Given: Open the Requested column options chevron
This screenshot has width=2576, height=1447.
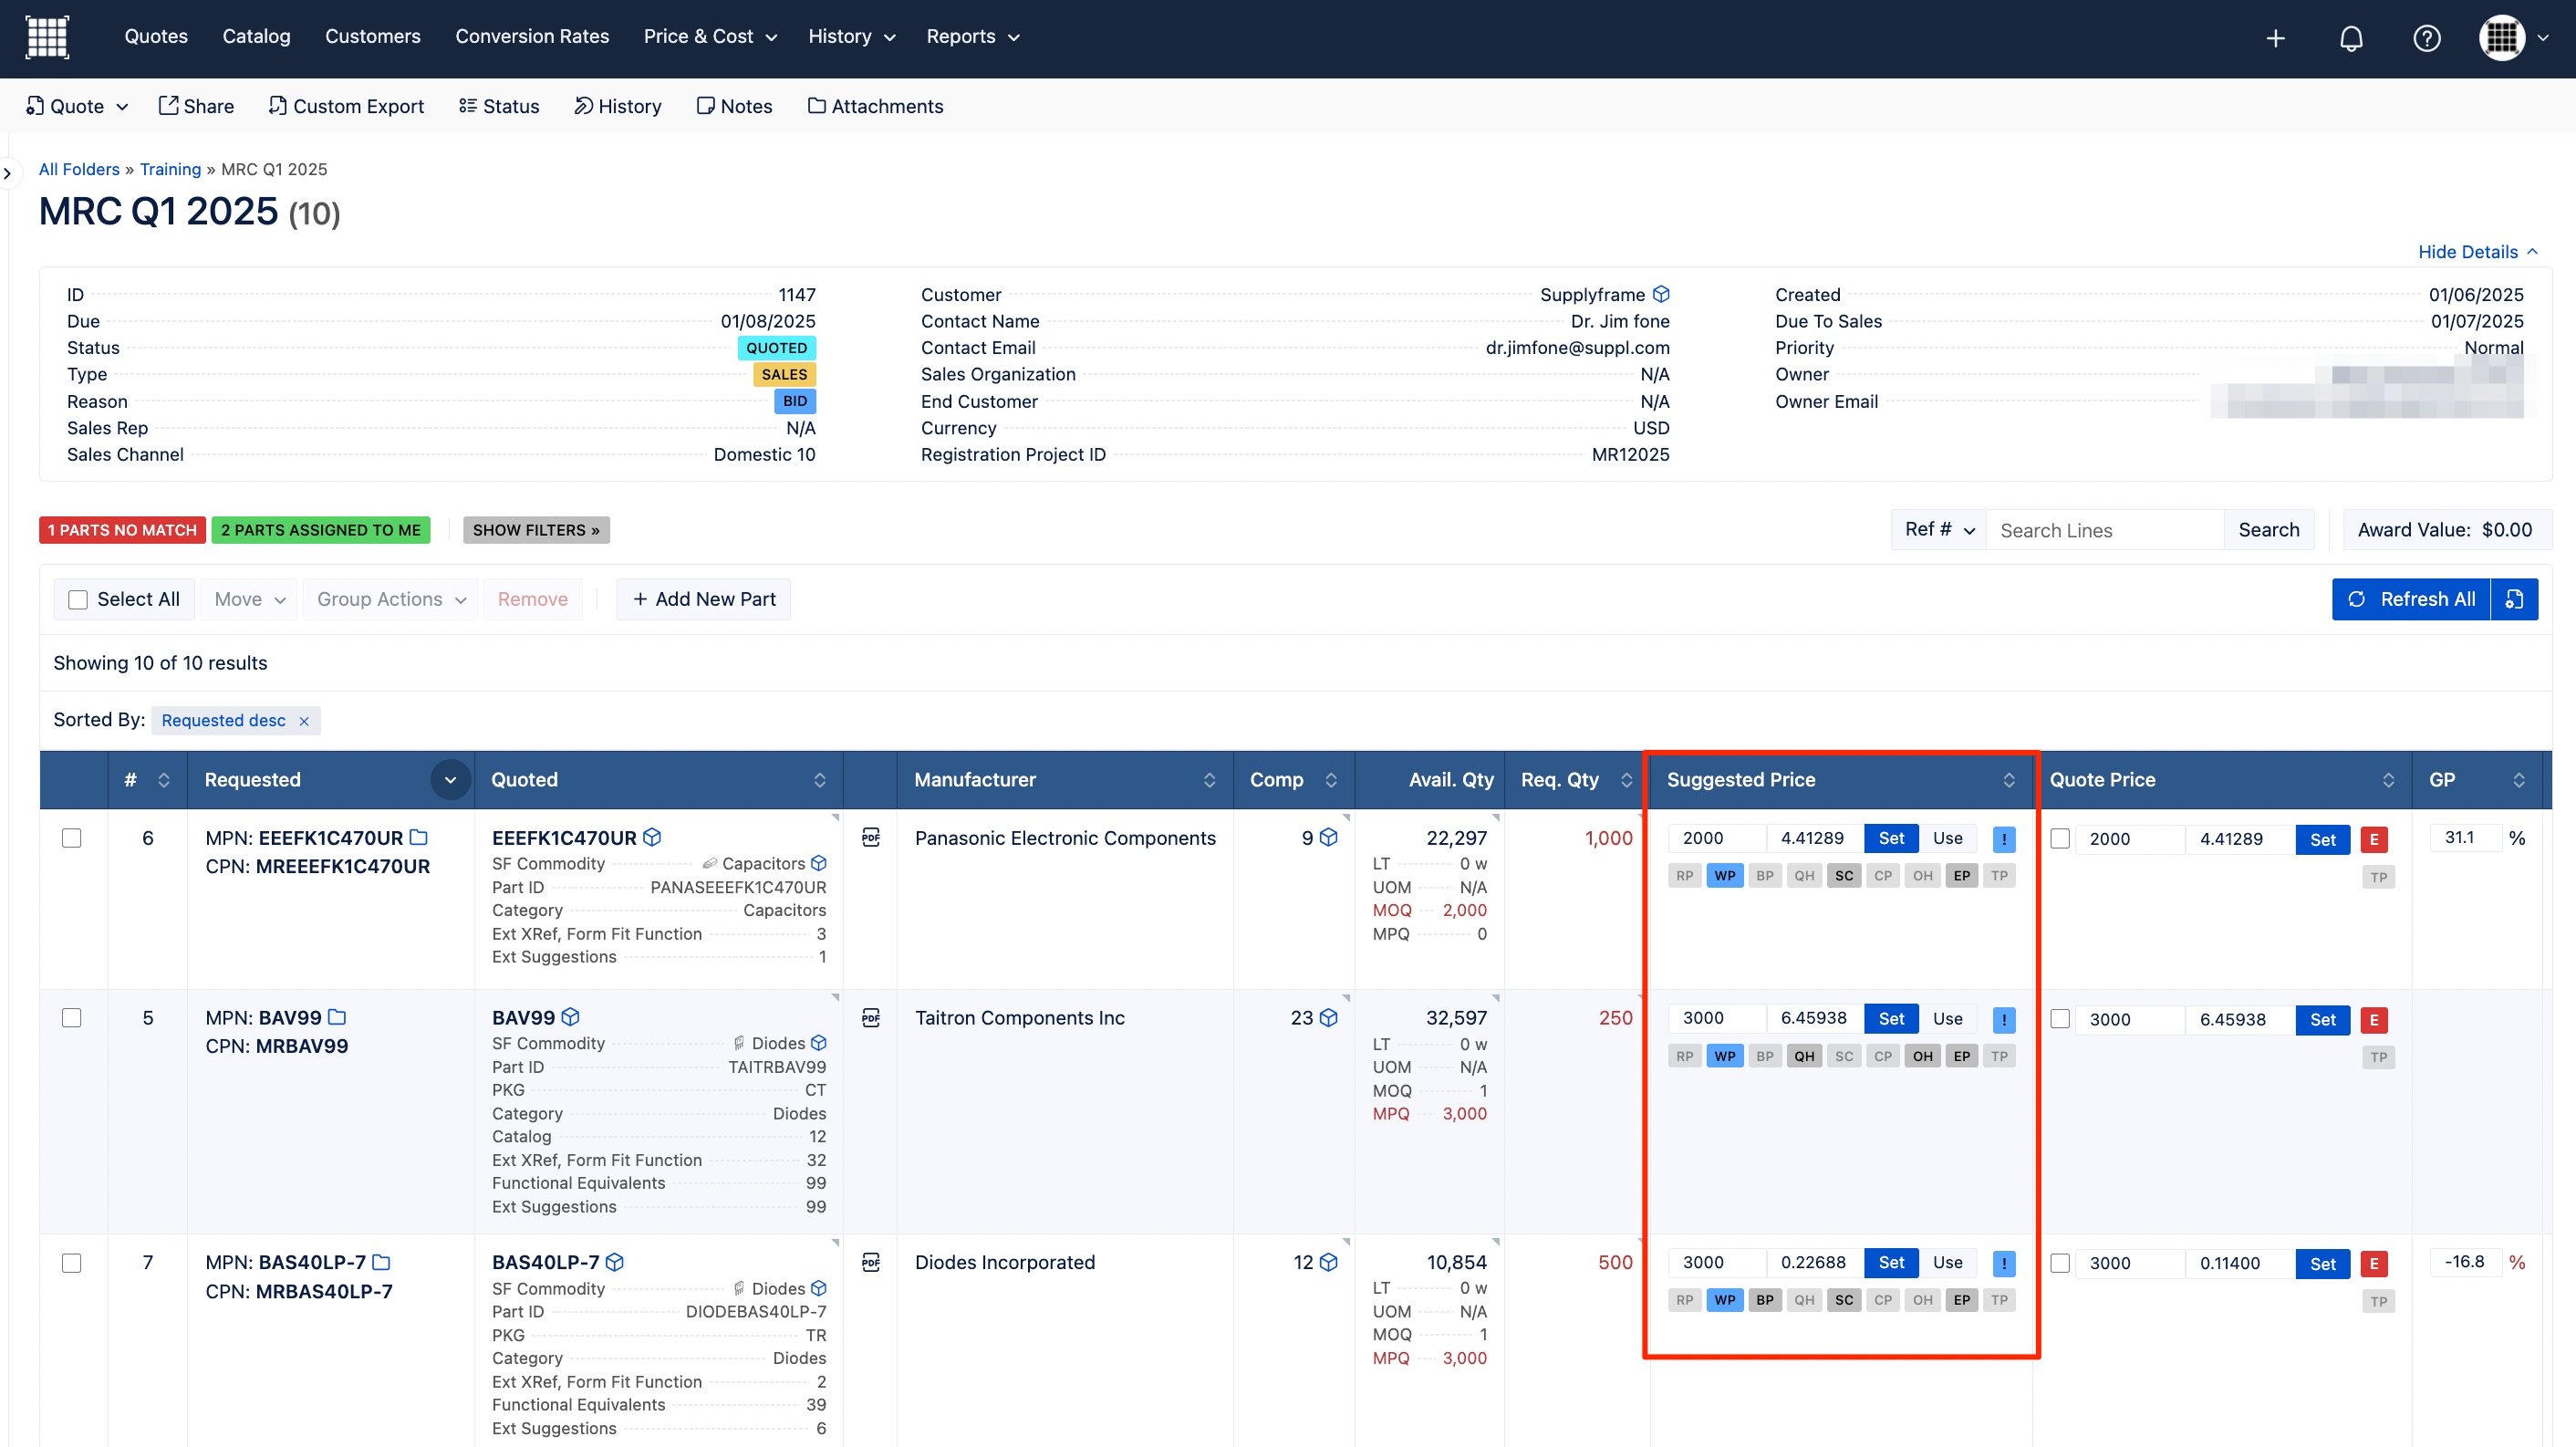Looking at the screenshot, I should pyautogui.click(x=450, y=780).
